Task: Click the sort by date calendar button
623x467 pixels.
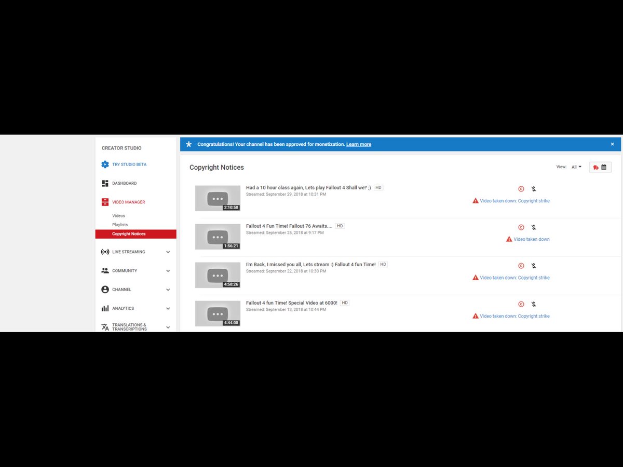Action: pyautogui.click(x=600, y=167)
